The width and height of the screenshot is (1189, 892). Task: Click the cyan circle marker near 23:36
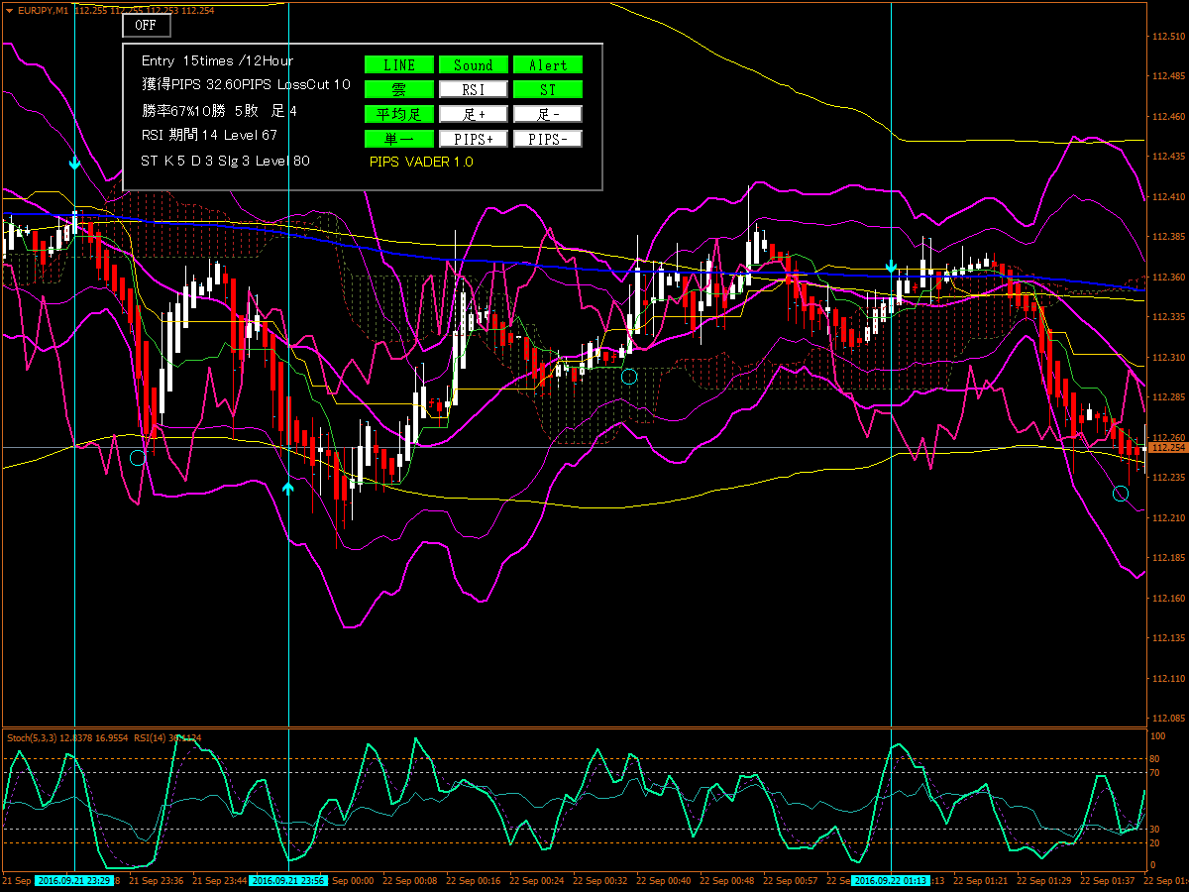138,457
